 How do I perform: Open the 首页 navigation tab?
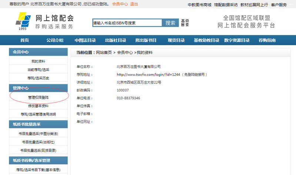coord(24,40)
